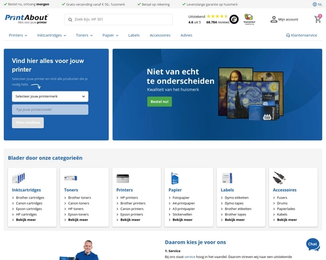Open the Chat bubble
Image resolution: width=326 pixels, height=260 pixels.
(x=313, y=244)
